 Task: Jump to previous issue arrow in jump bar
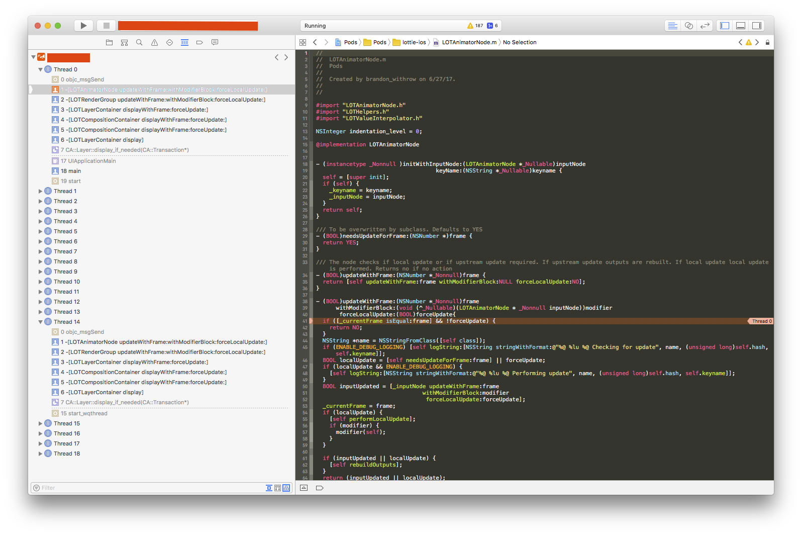tap(740, 43)
